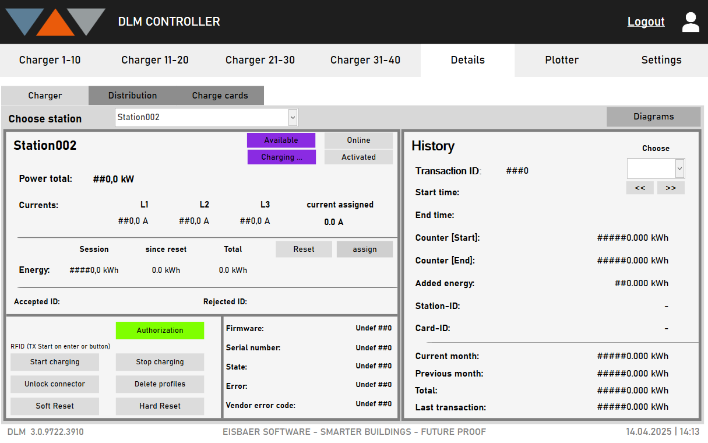Open the Charge cards sub-tab

(220, 96)
